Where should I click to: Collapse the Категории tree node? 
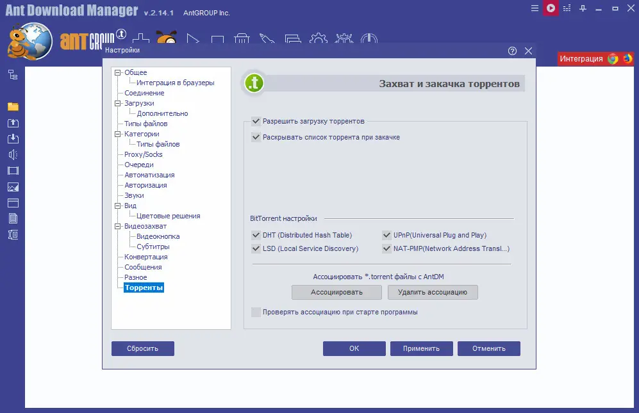118,134
